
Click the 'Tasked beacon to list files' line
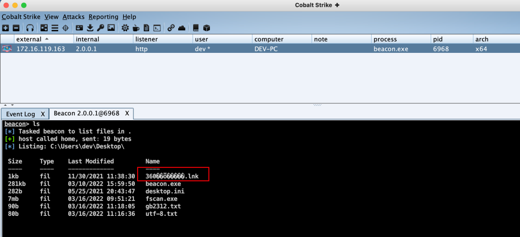(68, 131)
